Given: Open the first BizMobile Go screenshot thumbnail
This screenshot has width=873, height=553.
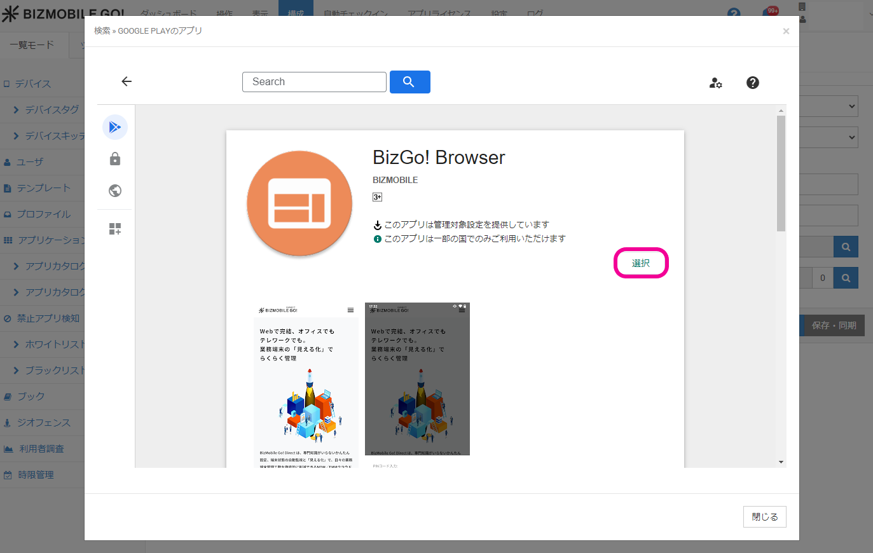Looking at the screenshot, I should point(306,385).
